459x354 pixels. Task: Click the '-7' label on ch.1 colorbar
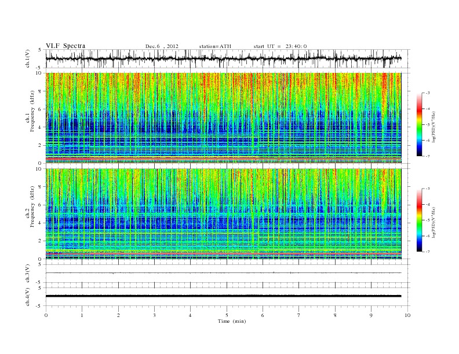pyautogui.click(x=428, y=156)
